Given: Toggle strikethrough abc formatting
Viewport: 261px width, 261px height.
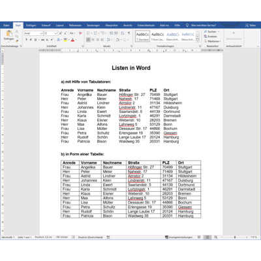Looking at the screenshot, I should (43, 40).
